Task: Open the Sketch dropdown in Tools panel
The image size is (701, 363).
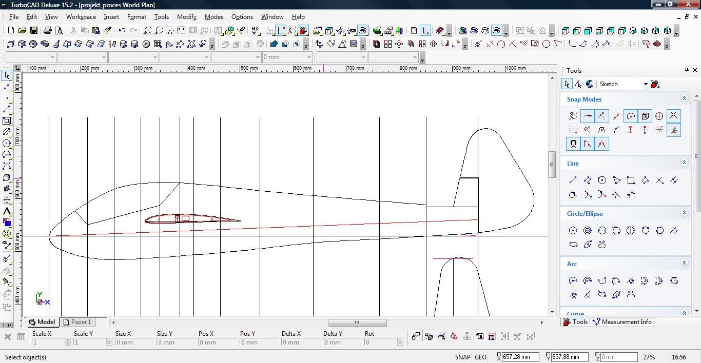Action: click(x=646, y=84)
